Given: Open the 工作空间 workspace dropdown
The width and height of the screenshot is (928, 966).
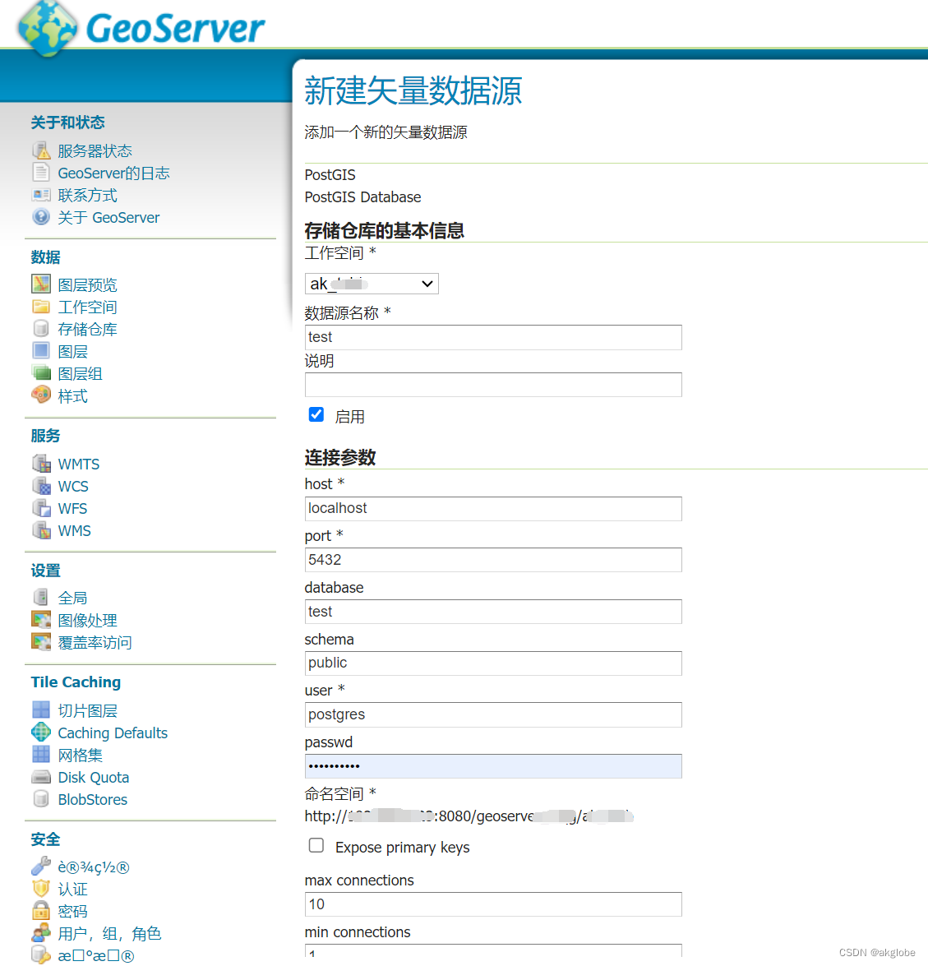Looking at the screenshot, I should tap(427, 283).
